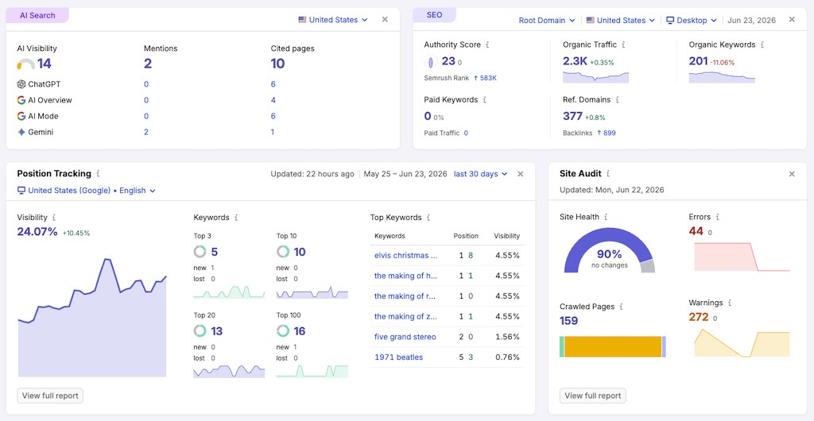The height and width of the screenshot is (421, 814).
Task: Click the Organic Keywords 201 value
Action: tap(698, 61)
